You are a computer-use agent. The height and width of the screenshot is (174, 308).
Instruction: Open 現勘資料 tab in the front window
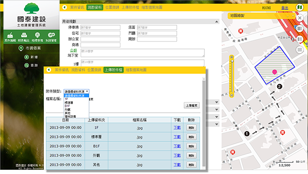point(78,70)
